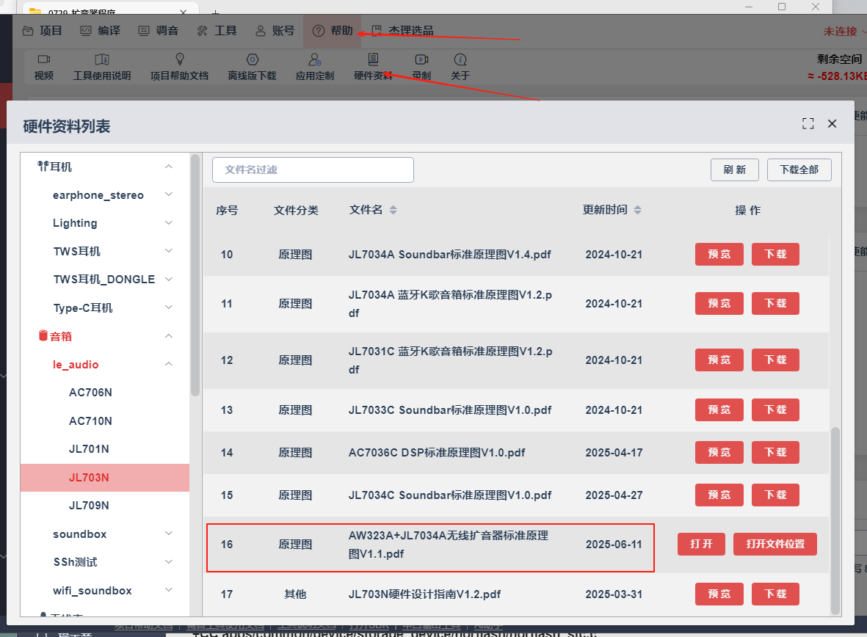Collapse the le_audio node
Viewport: 867px width, 637px height.
169,364
